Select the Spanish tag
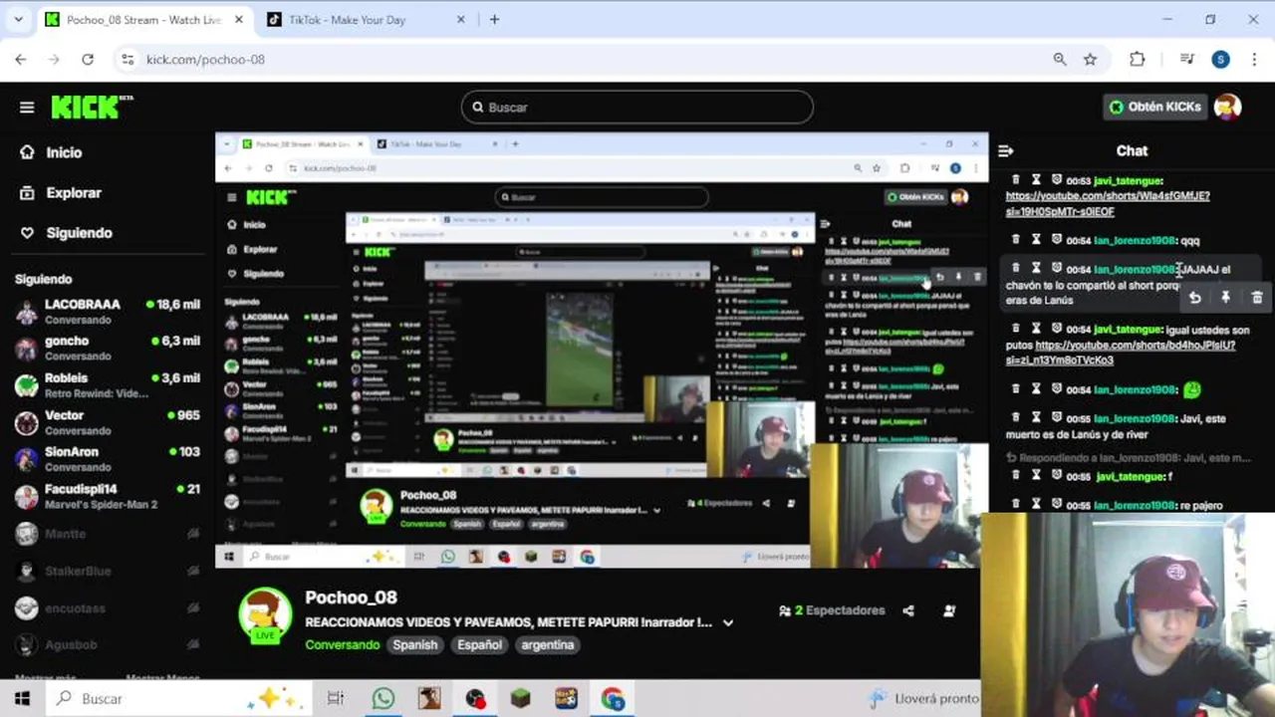The height and width of the screenshot is (717, 1275). (415, 644)
